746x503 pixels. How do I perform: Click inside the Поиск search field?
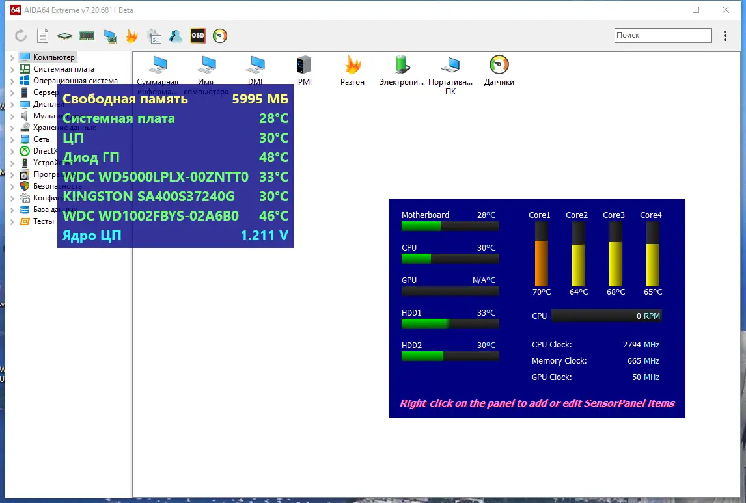click(663, 35)
